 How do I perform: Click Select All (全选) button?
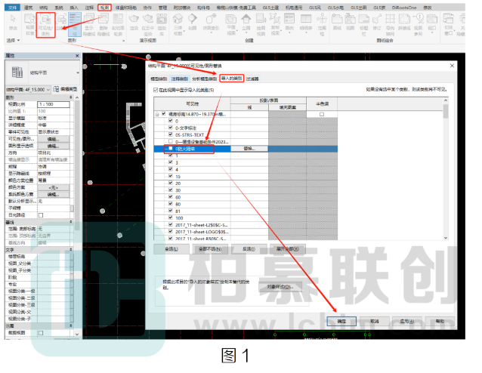click(171, 249)
